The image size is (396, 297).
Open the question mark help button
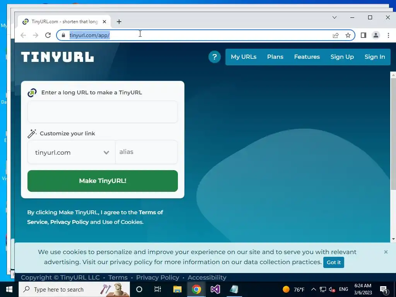214,57
